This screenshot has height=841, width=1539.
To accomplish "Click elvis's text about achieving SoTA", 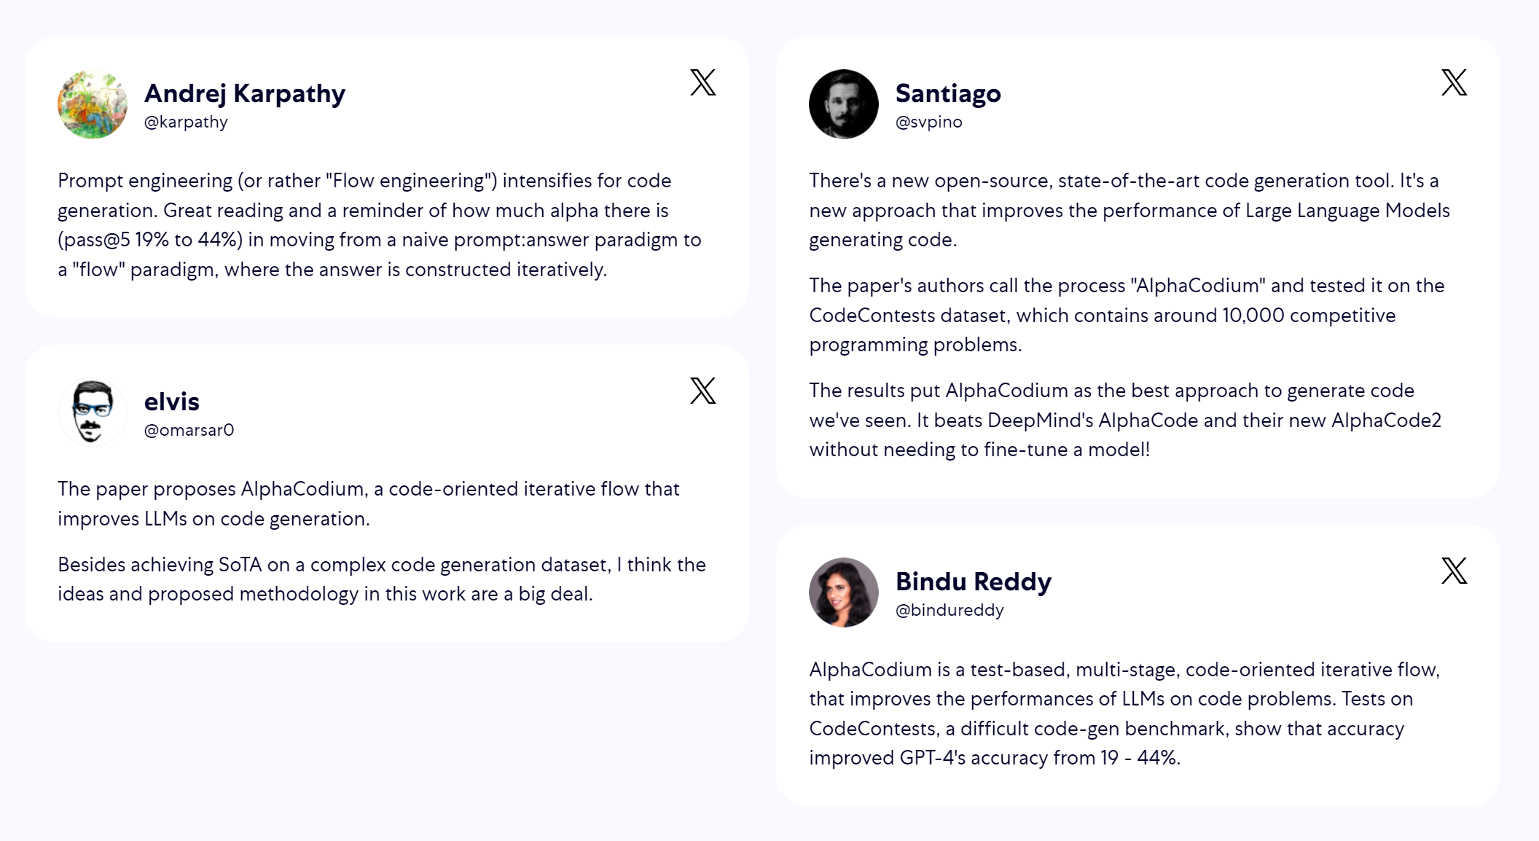I will pyautogui.click(x=382, y=579).
